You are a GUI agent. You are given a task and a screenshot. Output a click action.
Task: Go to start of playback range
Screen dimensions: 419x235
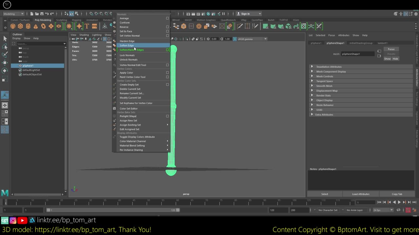379,202
